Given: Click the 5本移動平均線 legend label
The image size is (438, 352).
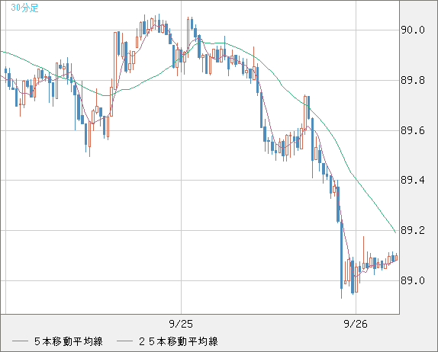Looking at the screenshot, I should (69, 341).
